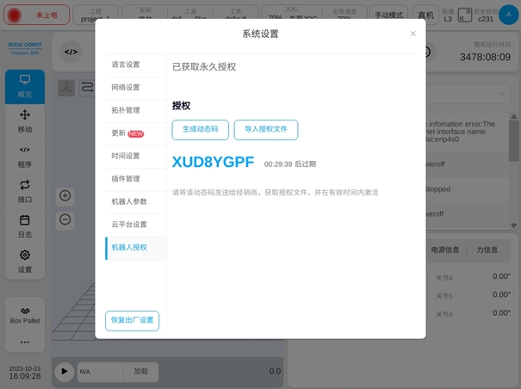Close the 系统设置 dialog
Viewport: 521px width, 389px height.
click(x=412, y=34)
